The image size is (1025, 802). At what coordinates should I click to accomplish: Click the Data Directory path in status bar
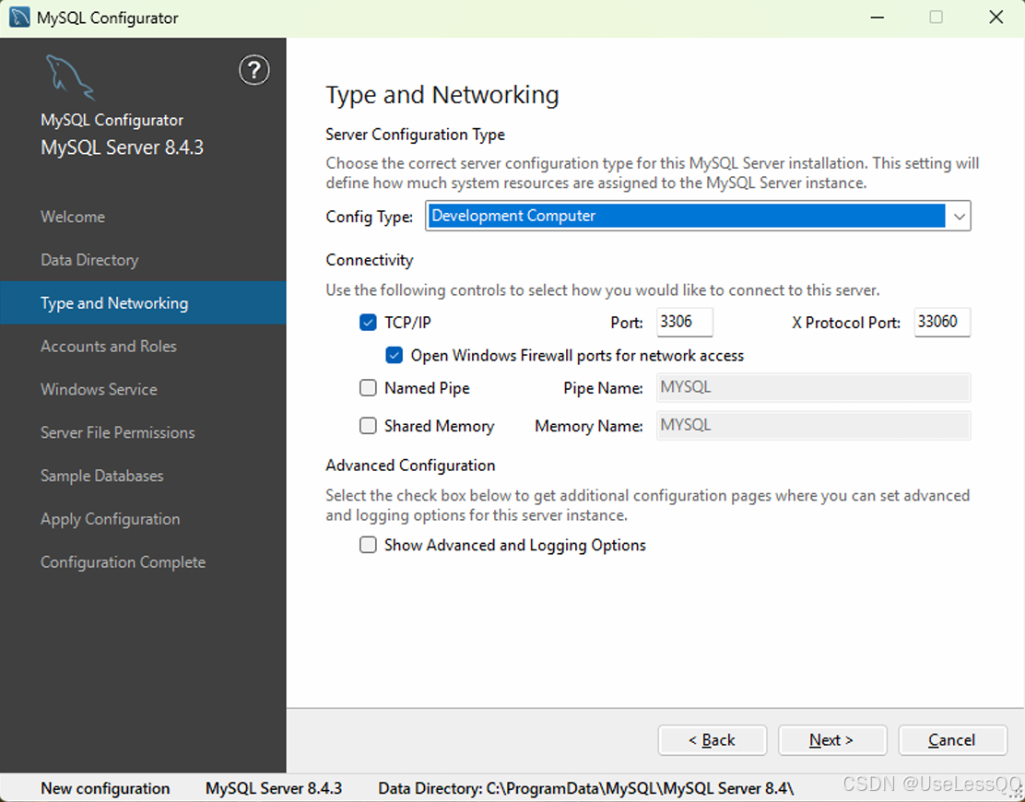click(x=585, y=788)
